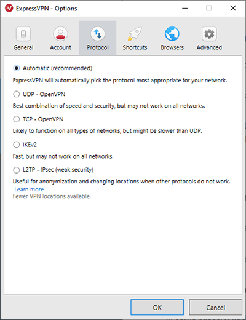Switch to the Shortcuts tab label
This screenshot has width=246, height=320.
point(135,47)
